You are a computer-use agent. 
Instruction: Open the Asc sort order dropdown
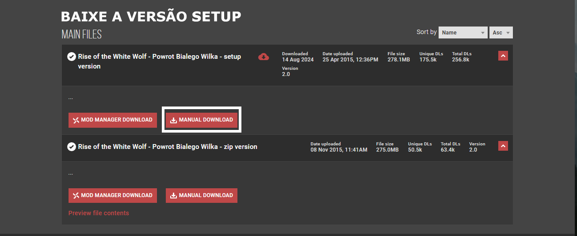pos(501,32)
